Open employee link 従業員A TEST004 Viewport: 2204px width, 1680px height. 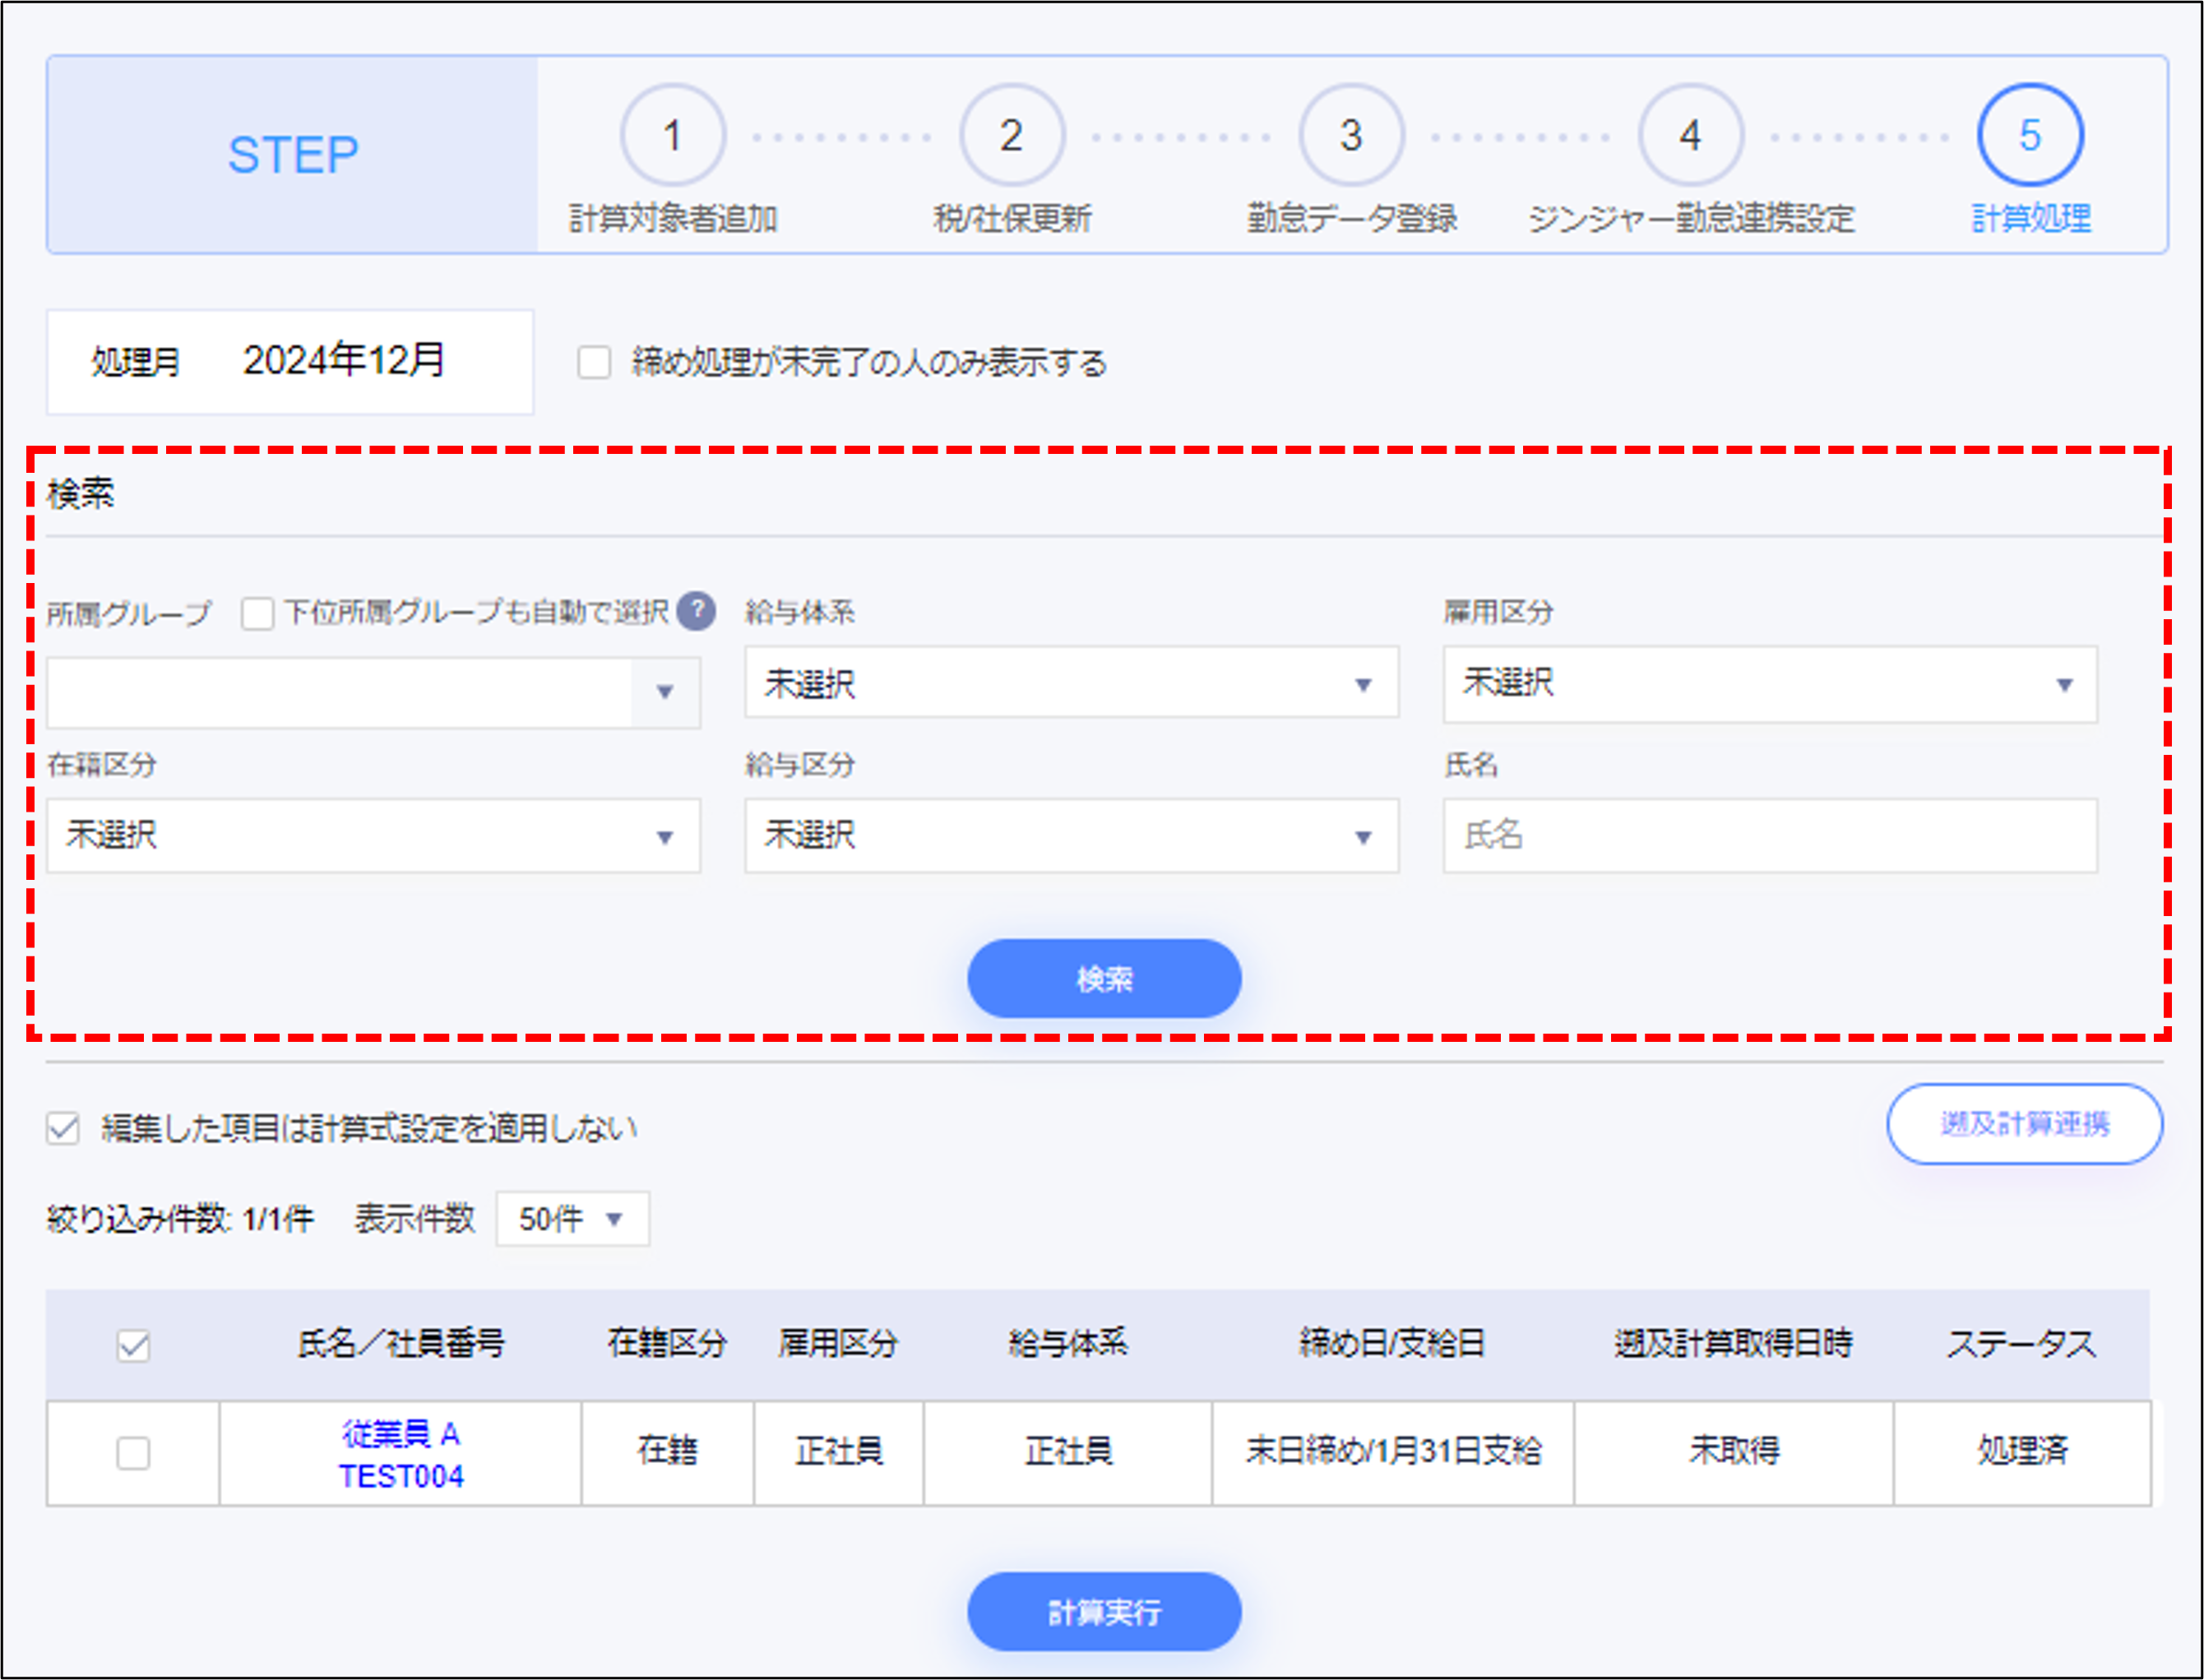401,1452
